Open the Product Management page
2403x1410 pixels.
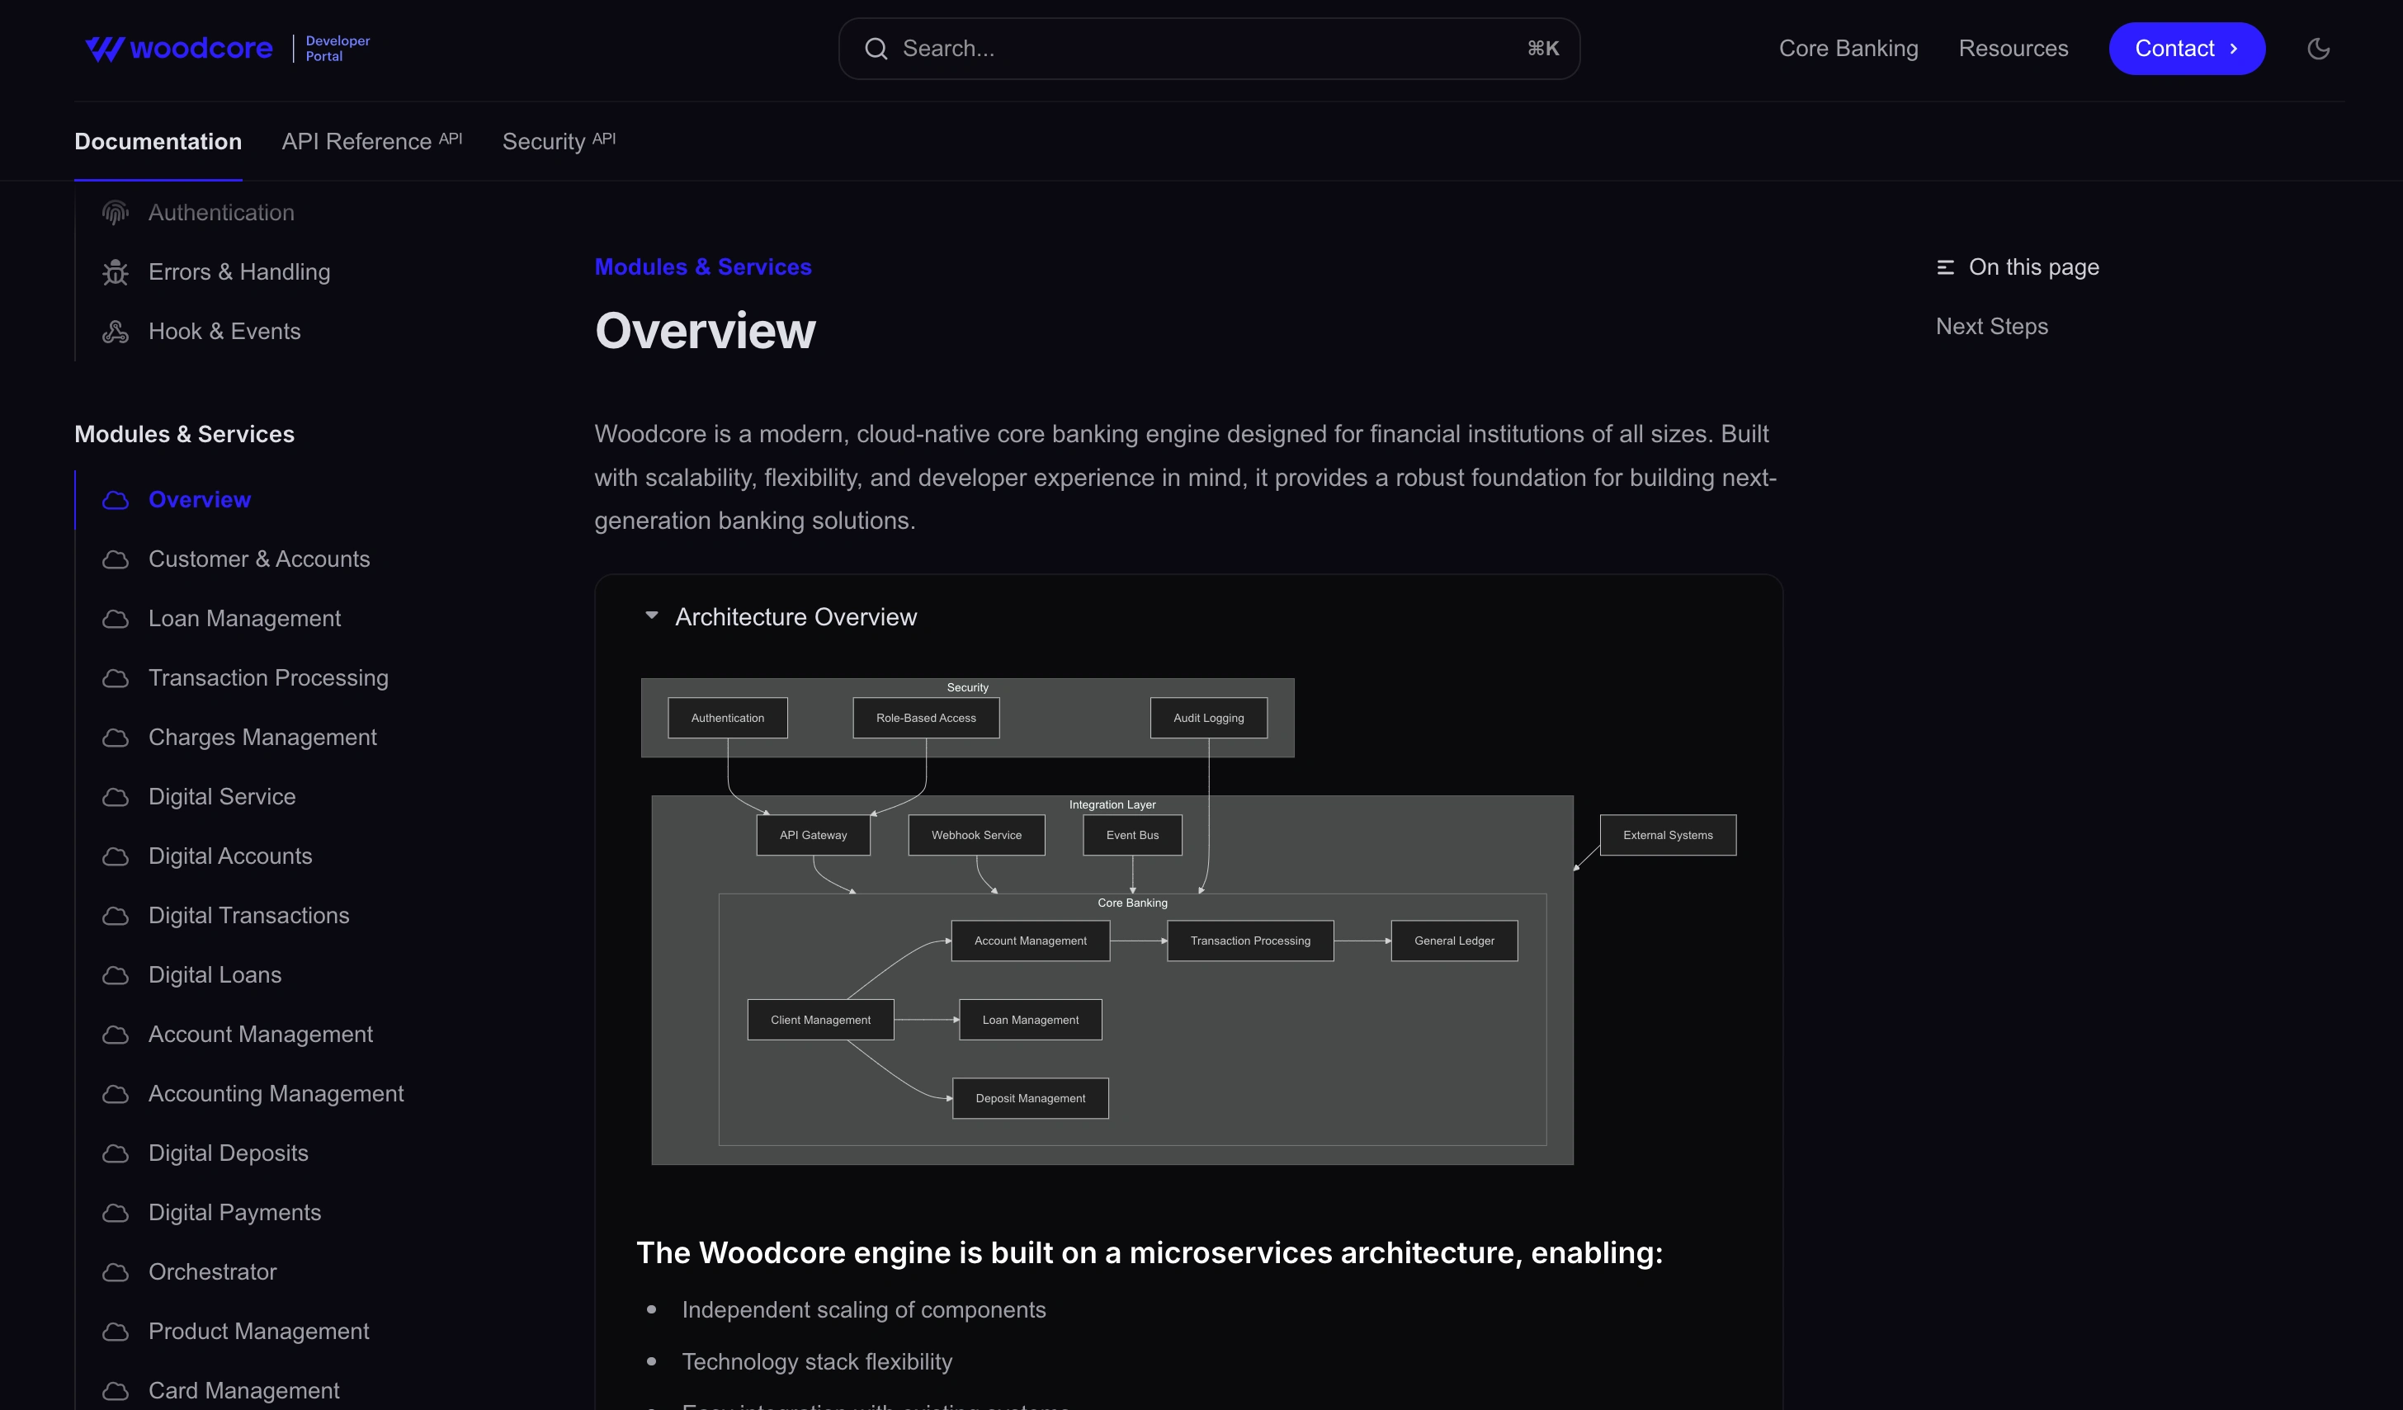click(x=258, y=1332)
